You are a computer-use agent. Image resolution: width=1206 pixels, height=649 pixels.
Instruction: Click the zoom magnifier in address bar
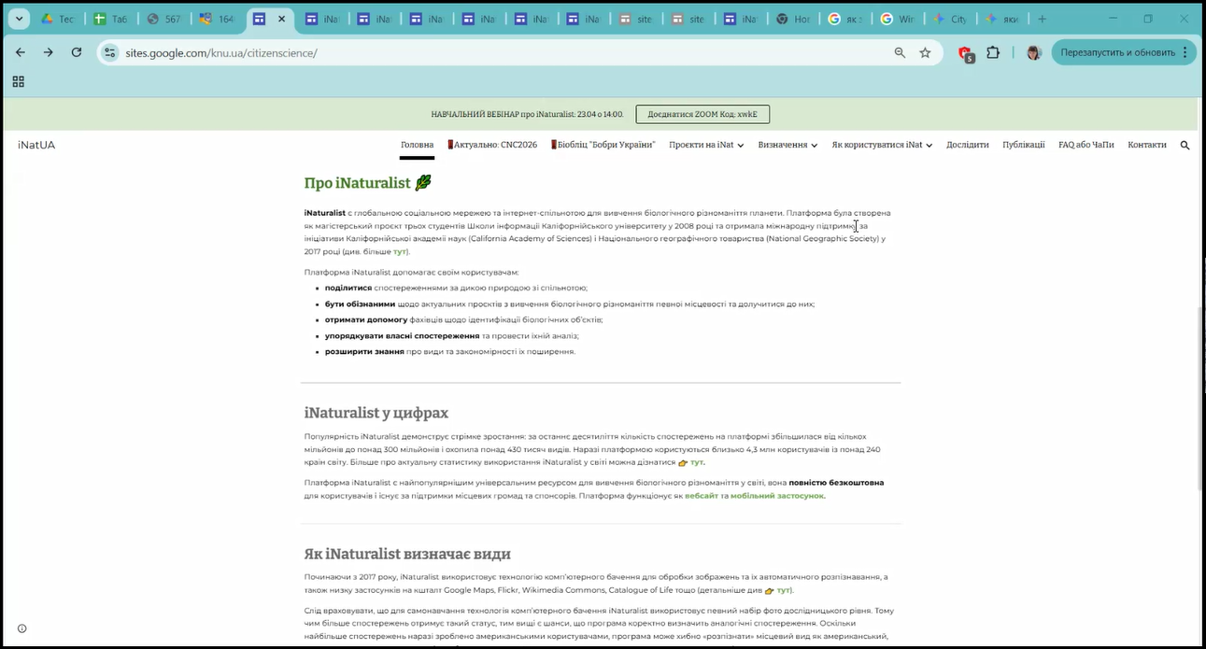pyautogui.click(x=900, y=53)
